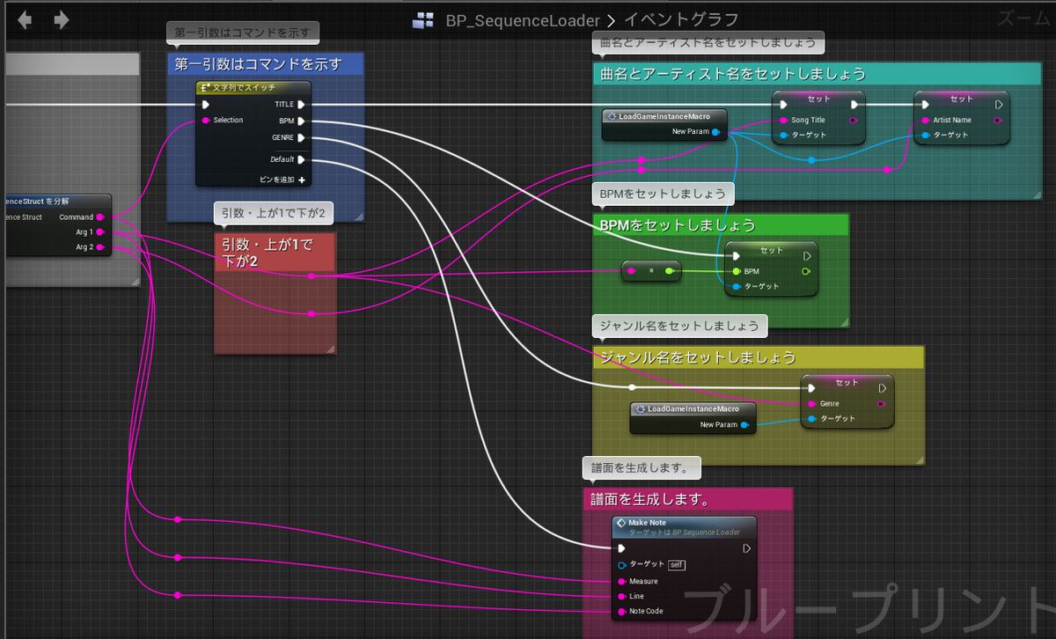Click the Measure input pin
1056x639 pixels.
pos(622,581)
